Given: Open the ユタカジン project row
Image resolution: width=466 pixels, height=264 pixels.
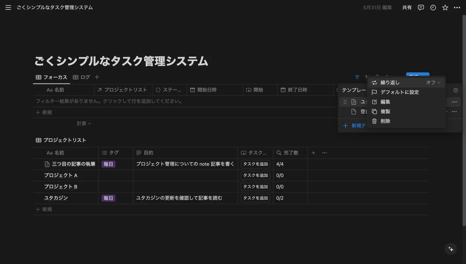Looking at the screenshot, I should [56, 198].
